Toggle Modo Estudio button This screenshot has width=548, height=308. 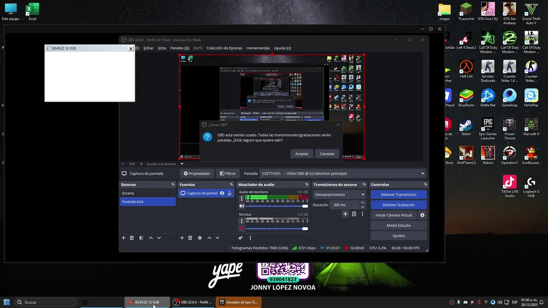pyautogui.click(x=399, y=225)
